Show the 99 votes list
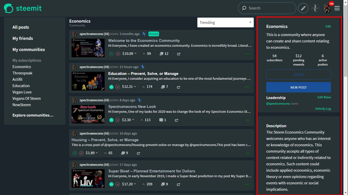The height and width of the screenshot is (195, 348). (146, 54)
